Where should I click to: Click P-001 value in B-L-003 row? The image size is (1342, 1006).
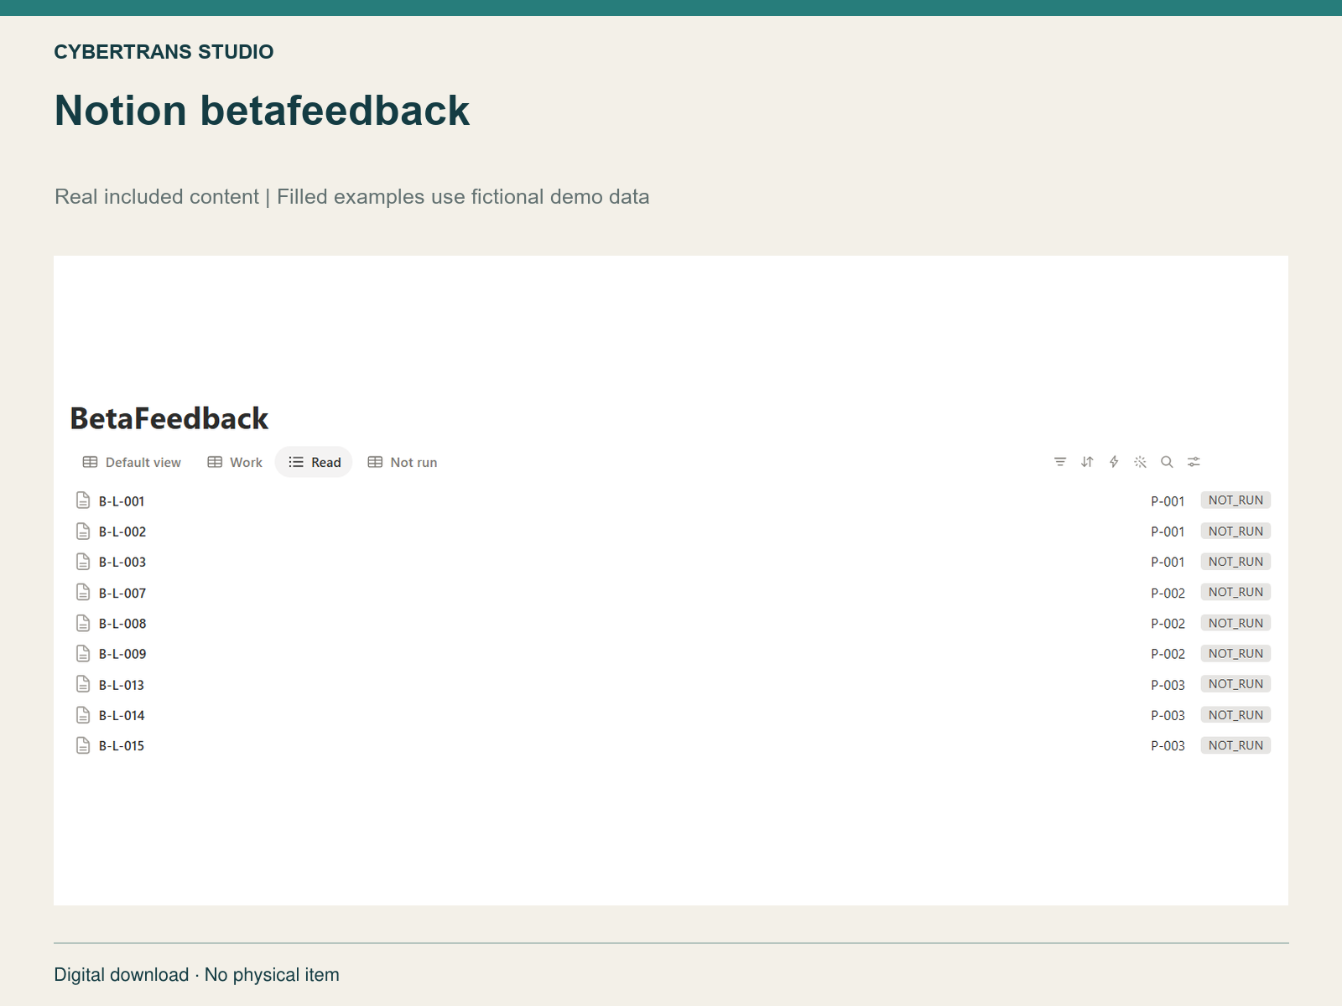pyautogui.click(x=1168, y=562)
